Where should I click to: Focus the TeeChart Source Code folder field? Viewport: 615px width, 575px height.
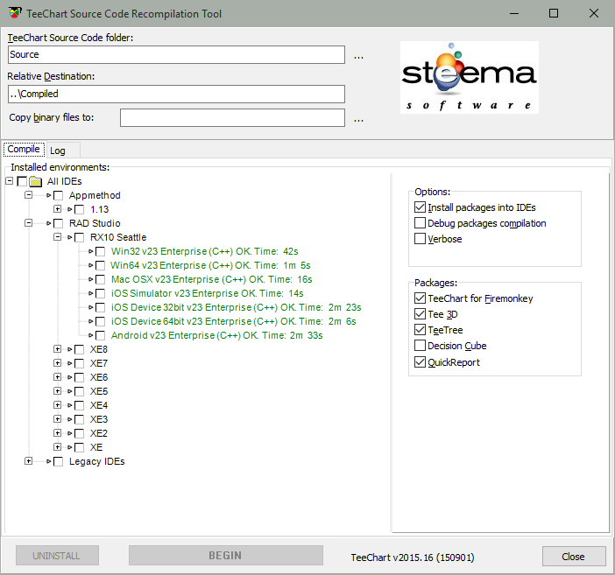pyautogui.click(x=176, y=54)
